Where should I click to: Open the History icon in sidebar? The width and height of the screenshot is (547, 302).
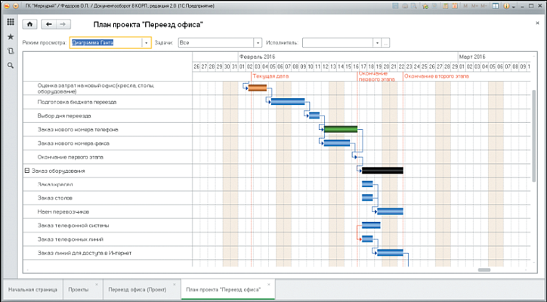point(10,51)
